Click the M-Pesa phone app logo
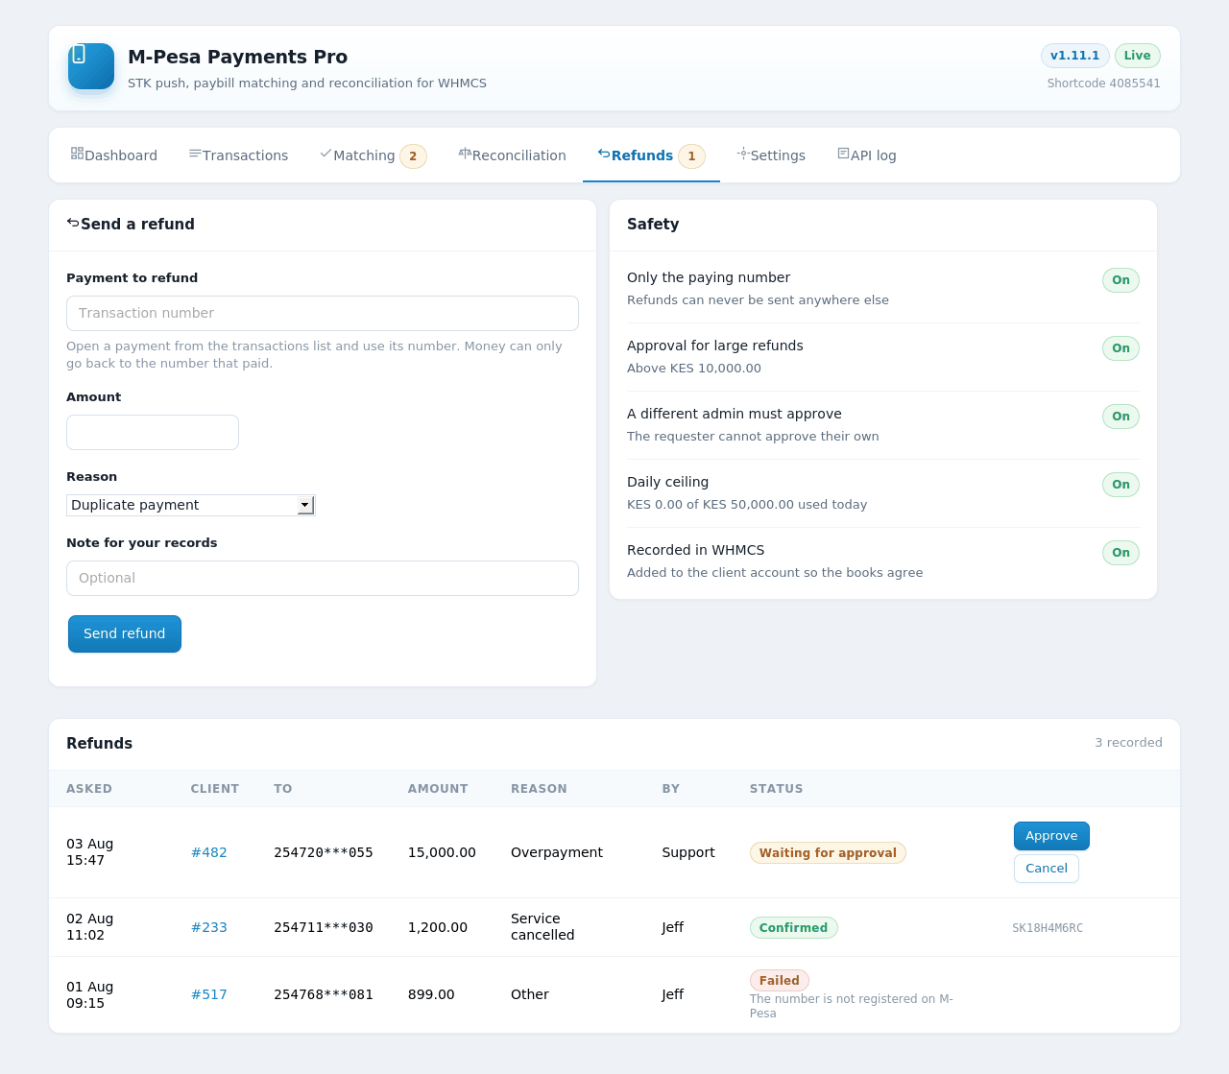Screen dimensions: 1229x1074 coord(91,66)
